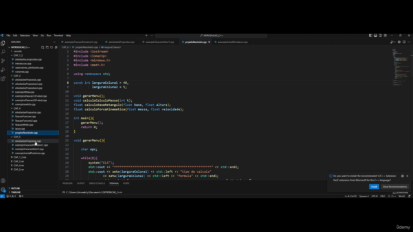Click errors and warnings status indicator
Viewport: 413px width, 232px height.
point(11,196)
